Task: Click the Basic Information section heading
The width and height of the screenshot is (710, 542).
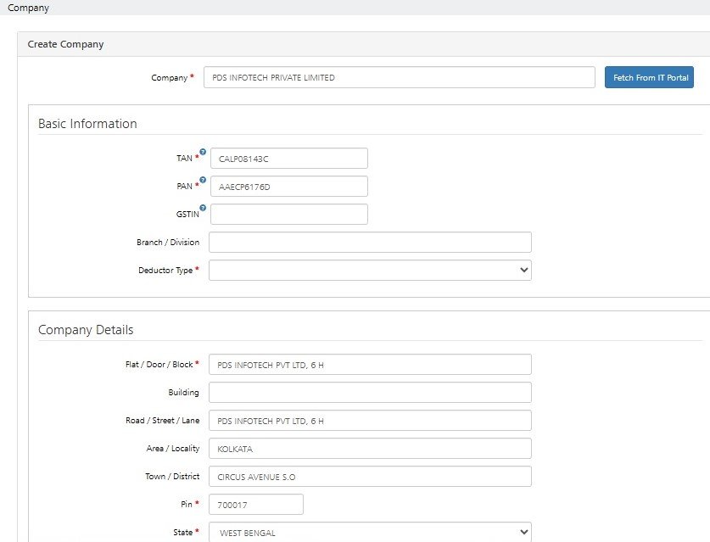Action: [87, 124]
